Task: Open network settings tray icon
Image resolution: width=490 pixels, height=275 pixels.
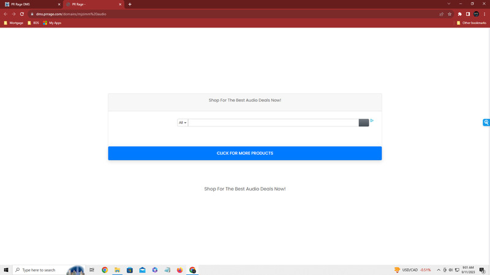Action: [457, 270]
